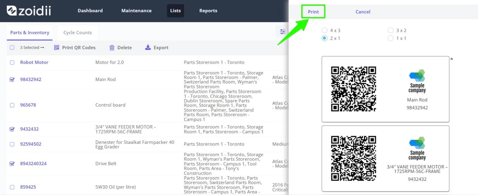
Task: Open the Robot Motor part link
Action: point(34,62)
